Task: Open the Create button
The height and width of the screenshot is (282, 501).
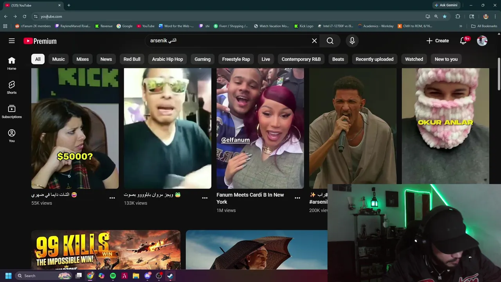Action: pyautogui.click(x=438, y=41)
